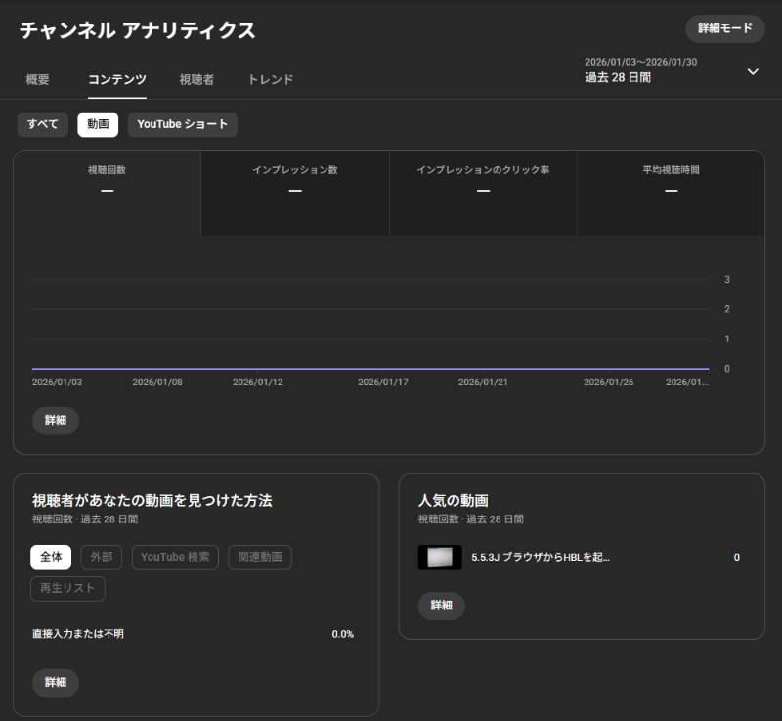Image resolution: width=782 pixels, height=721 pixels.
Task: Click the 2026/01/03 chart date label
Action: 57,383
